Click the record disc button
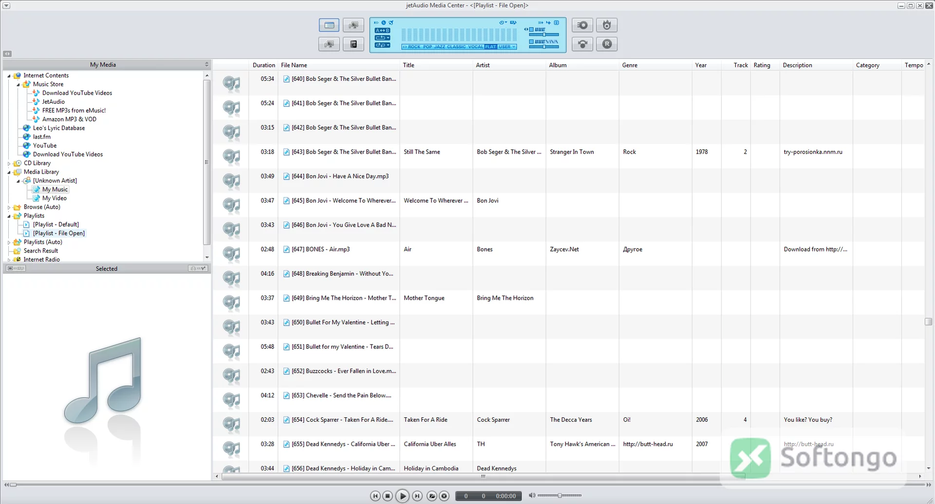Viewport: 935px width, 504px height. pyautogui.click(x=444, y=496)
